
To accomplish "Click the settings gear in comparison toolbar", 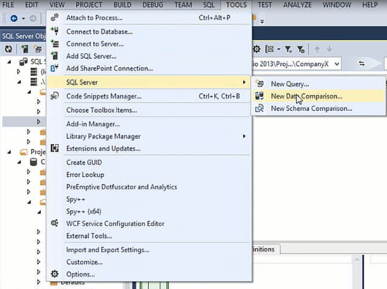I will point(256,49).
